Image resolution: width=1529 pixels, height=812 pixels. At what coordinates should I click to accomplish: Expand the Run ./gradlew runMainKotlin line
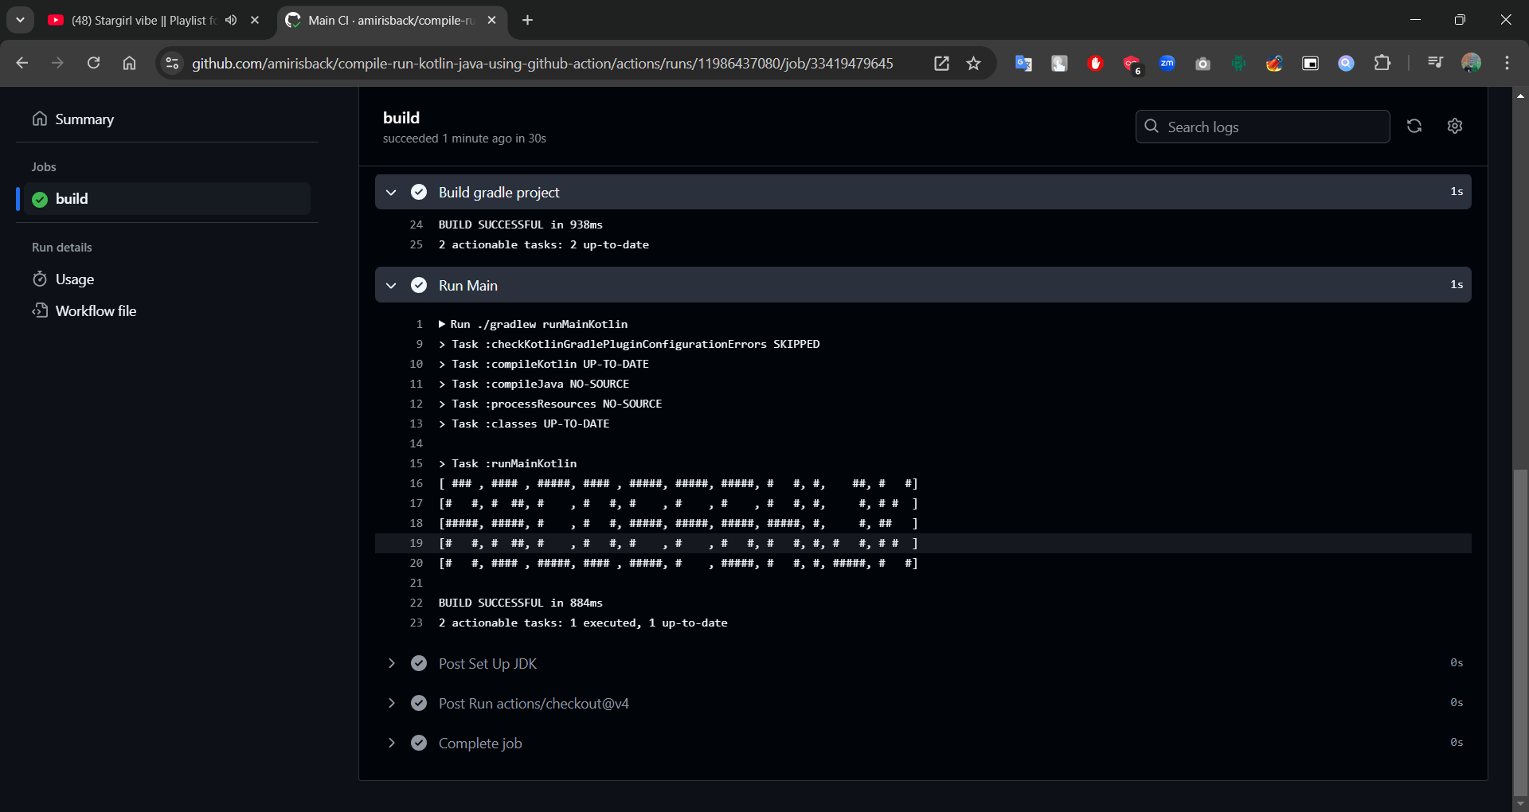pyautogui.click(x=442, y=324)
